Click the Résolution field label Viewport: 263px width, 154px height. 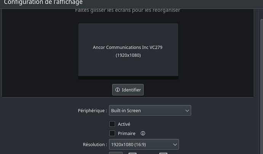click(x=95, y=144)
